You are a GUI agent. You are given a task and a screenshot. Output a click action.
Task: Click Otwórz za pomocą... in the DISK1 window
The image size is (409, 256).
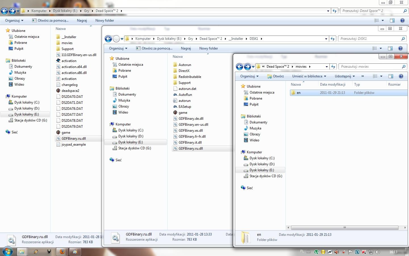coord(154,48)
